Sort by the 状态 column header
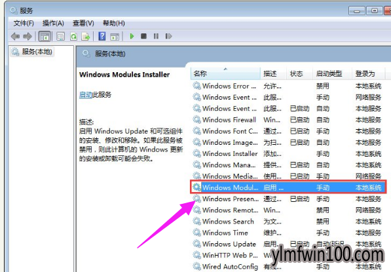 point(300,73)
